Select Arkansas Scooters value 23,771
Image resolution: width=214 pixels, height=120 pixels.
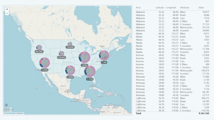[x=206, y=95]
